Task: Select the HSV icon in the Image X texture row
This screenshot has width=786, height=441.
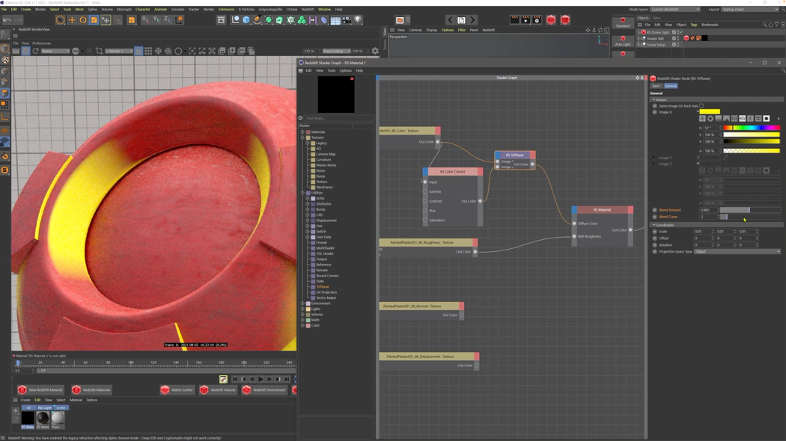Action: [710, 119]
